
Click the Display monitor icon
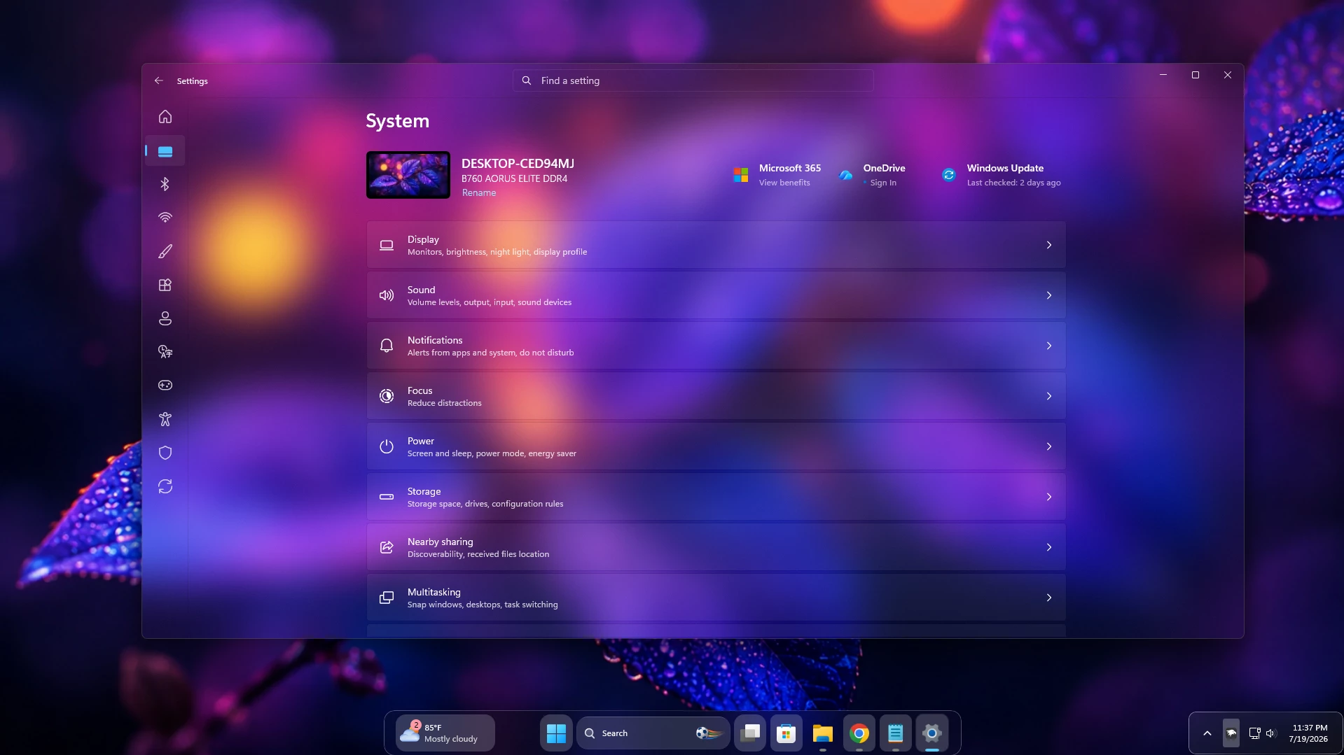coord(387,245)
